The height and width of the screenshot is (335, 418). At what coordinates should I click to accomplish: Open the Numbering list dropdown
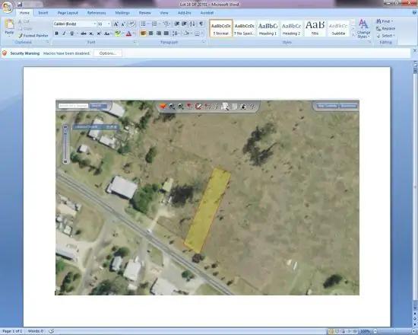pos(160,24)
